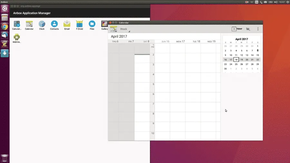
Task: Select April 8 in the mini calendar
Action: point(258,50)
